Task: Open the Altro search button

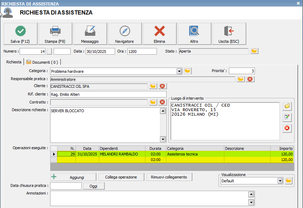Action: click(x=194, y=34)
